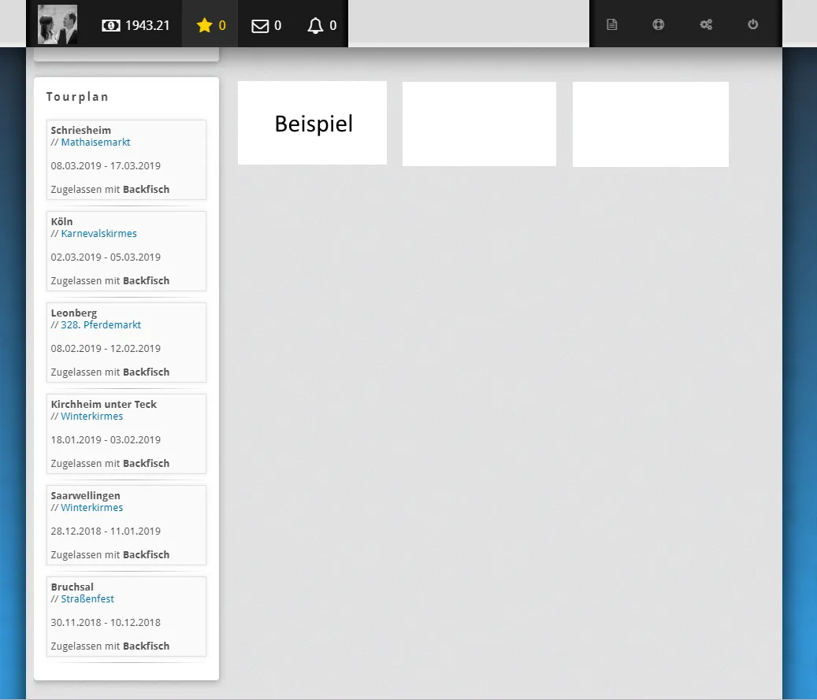817x700 pixels.
Task: Click the Schriesheim tour entry title
Action: tap(81, 130)
